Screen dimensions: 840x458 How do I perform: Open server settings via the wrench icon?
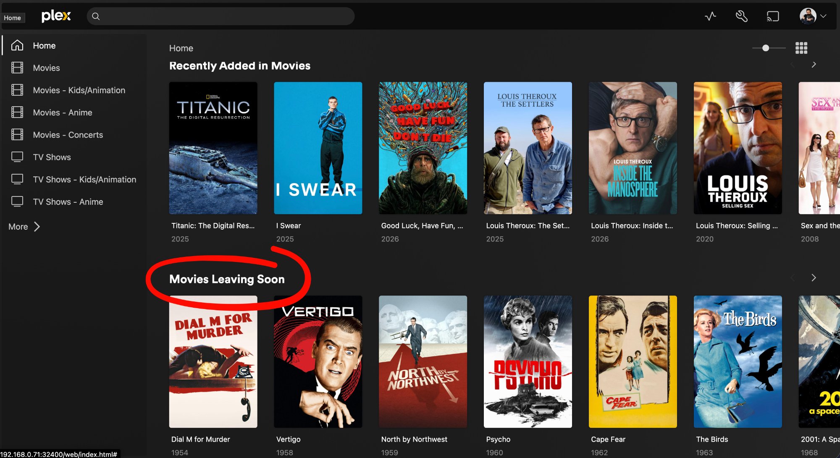741,16
